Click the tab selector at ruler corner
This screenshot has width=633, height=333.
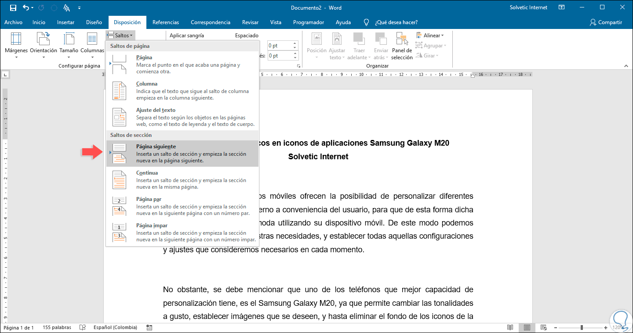tap(5, 75)
